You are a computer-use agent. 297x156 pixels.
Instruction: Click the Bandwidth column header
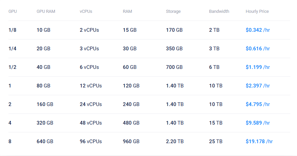click(x=219, y=11)
